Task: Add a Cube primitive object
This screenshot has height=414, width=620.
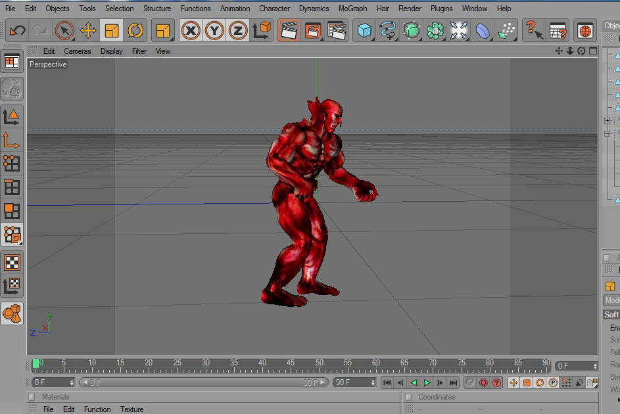Action: [x=364, y=30]
